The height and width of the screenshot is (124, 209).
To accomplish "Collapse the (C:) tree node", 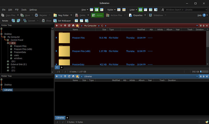I will [8, 43].
